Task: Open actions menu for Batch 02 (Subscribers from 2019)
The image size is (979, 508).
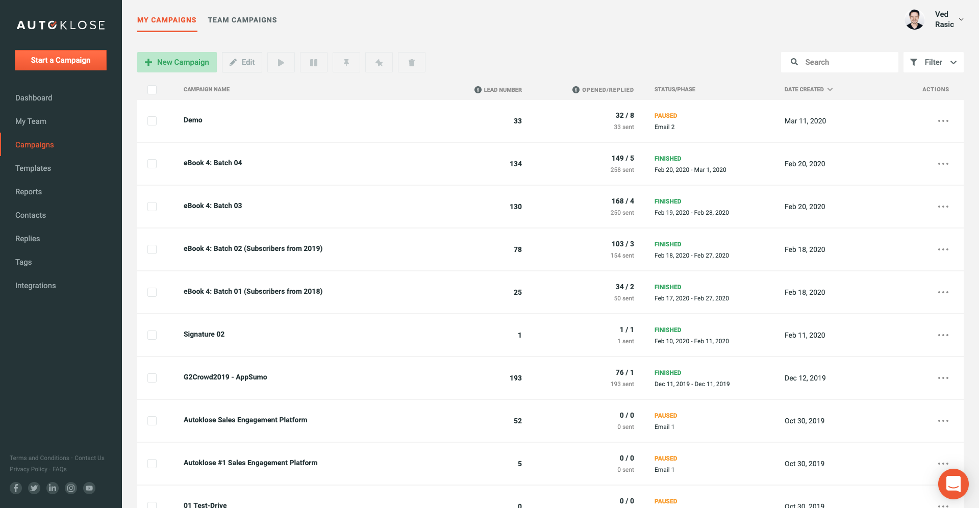Action: point(943,249)
